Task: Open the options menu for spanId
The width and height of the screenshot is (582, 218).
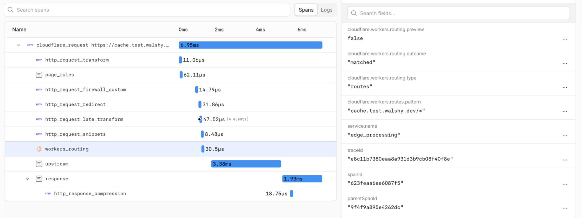Action: tap(565, 184)
